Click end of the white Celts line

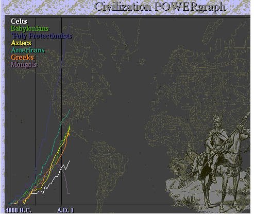tap(70, 161)
